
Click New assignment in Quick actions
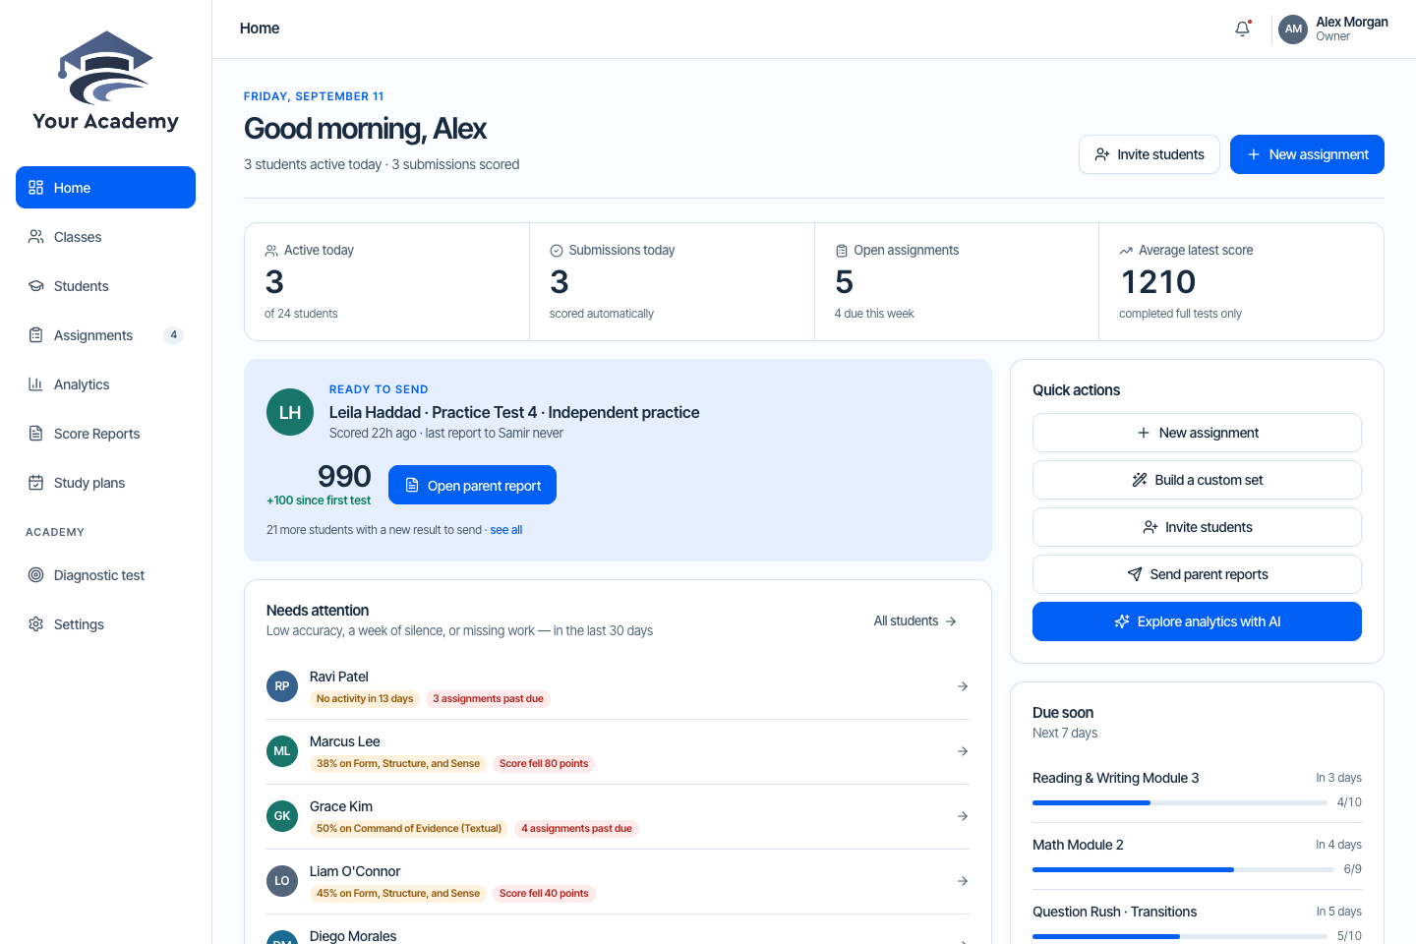click(1197, 433)
